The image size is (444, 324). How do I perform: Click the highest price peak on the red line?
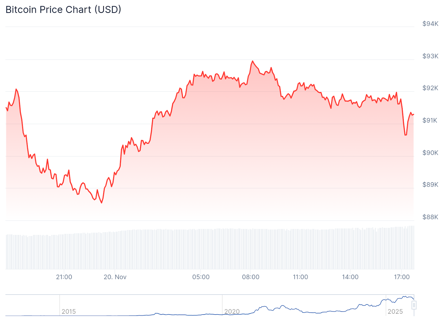click(253, 61)
